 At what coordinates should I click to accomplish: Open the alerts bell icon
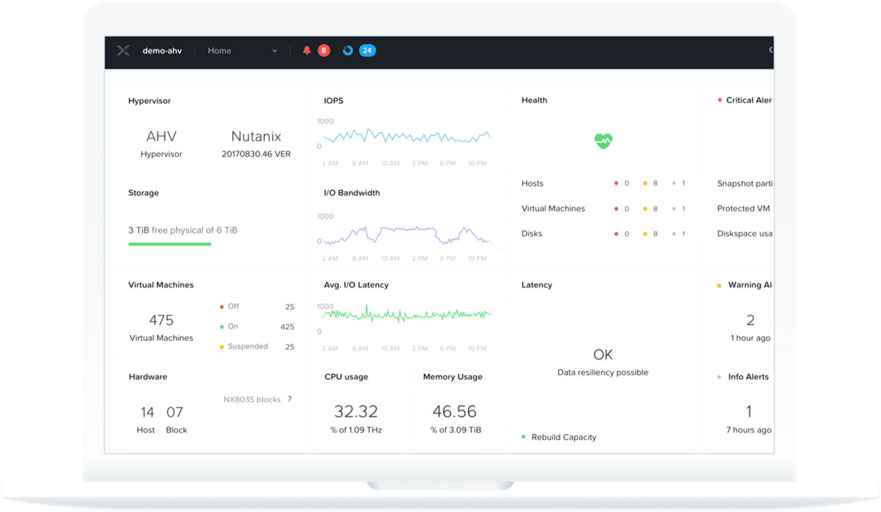point(307,51)
